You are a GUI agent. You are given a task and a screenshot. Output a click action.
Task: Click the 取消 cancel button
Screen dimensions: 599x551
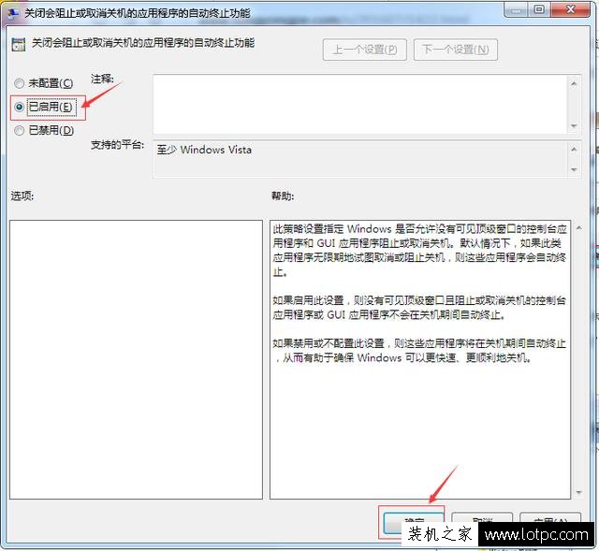coord(482,521)
